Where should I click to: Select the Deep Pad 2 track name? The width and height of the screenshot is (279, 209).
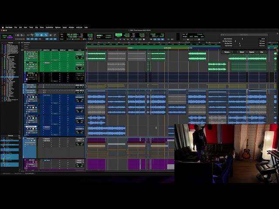[x=31, y=105]
